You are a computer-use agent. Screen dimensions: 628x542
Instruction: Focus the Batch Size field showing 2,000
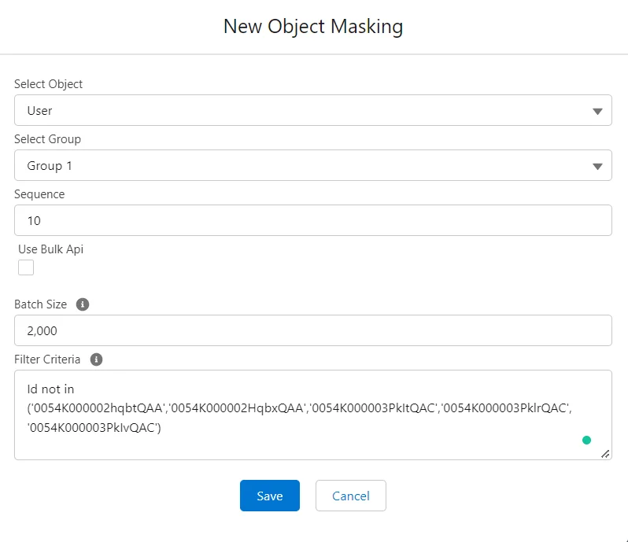click(x=312, y=331)
